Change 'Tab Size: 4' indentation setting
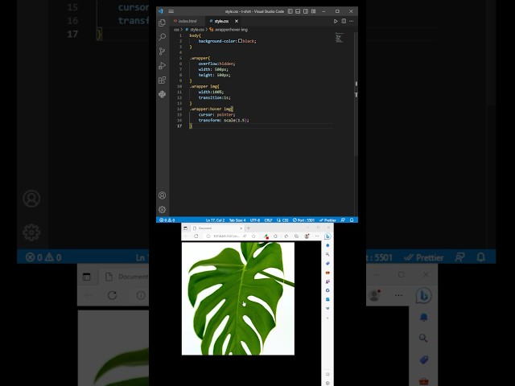 tap(237, 220)
